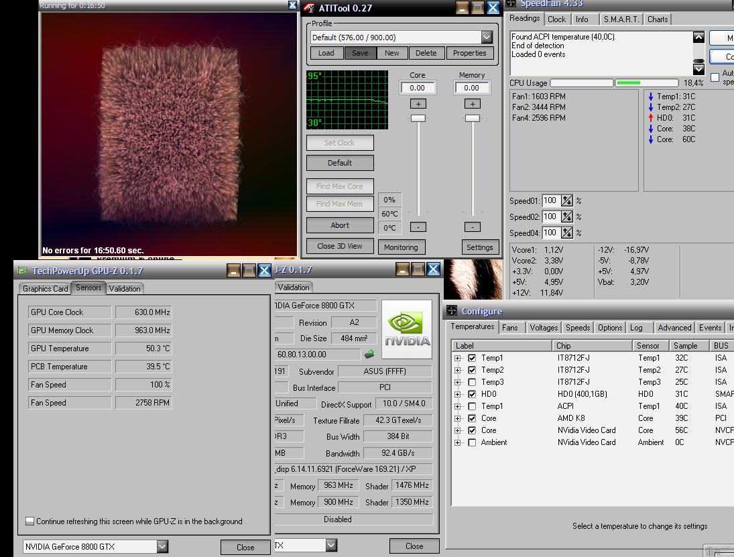Expand the AMD K8 Core tree row
The width and height of the screenshot is (734, 557).
coord(457,418)
